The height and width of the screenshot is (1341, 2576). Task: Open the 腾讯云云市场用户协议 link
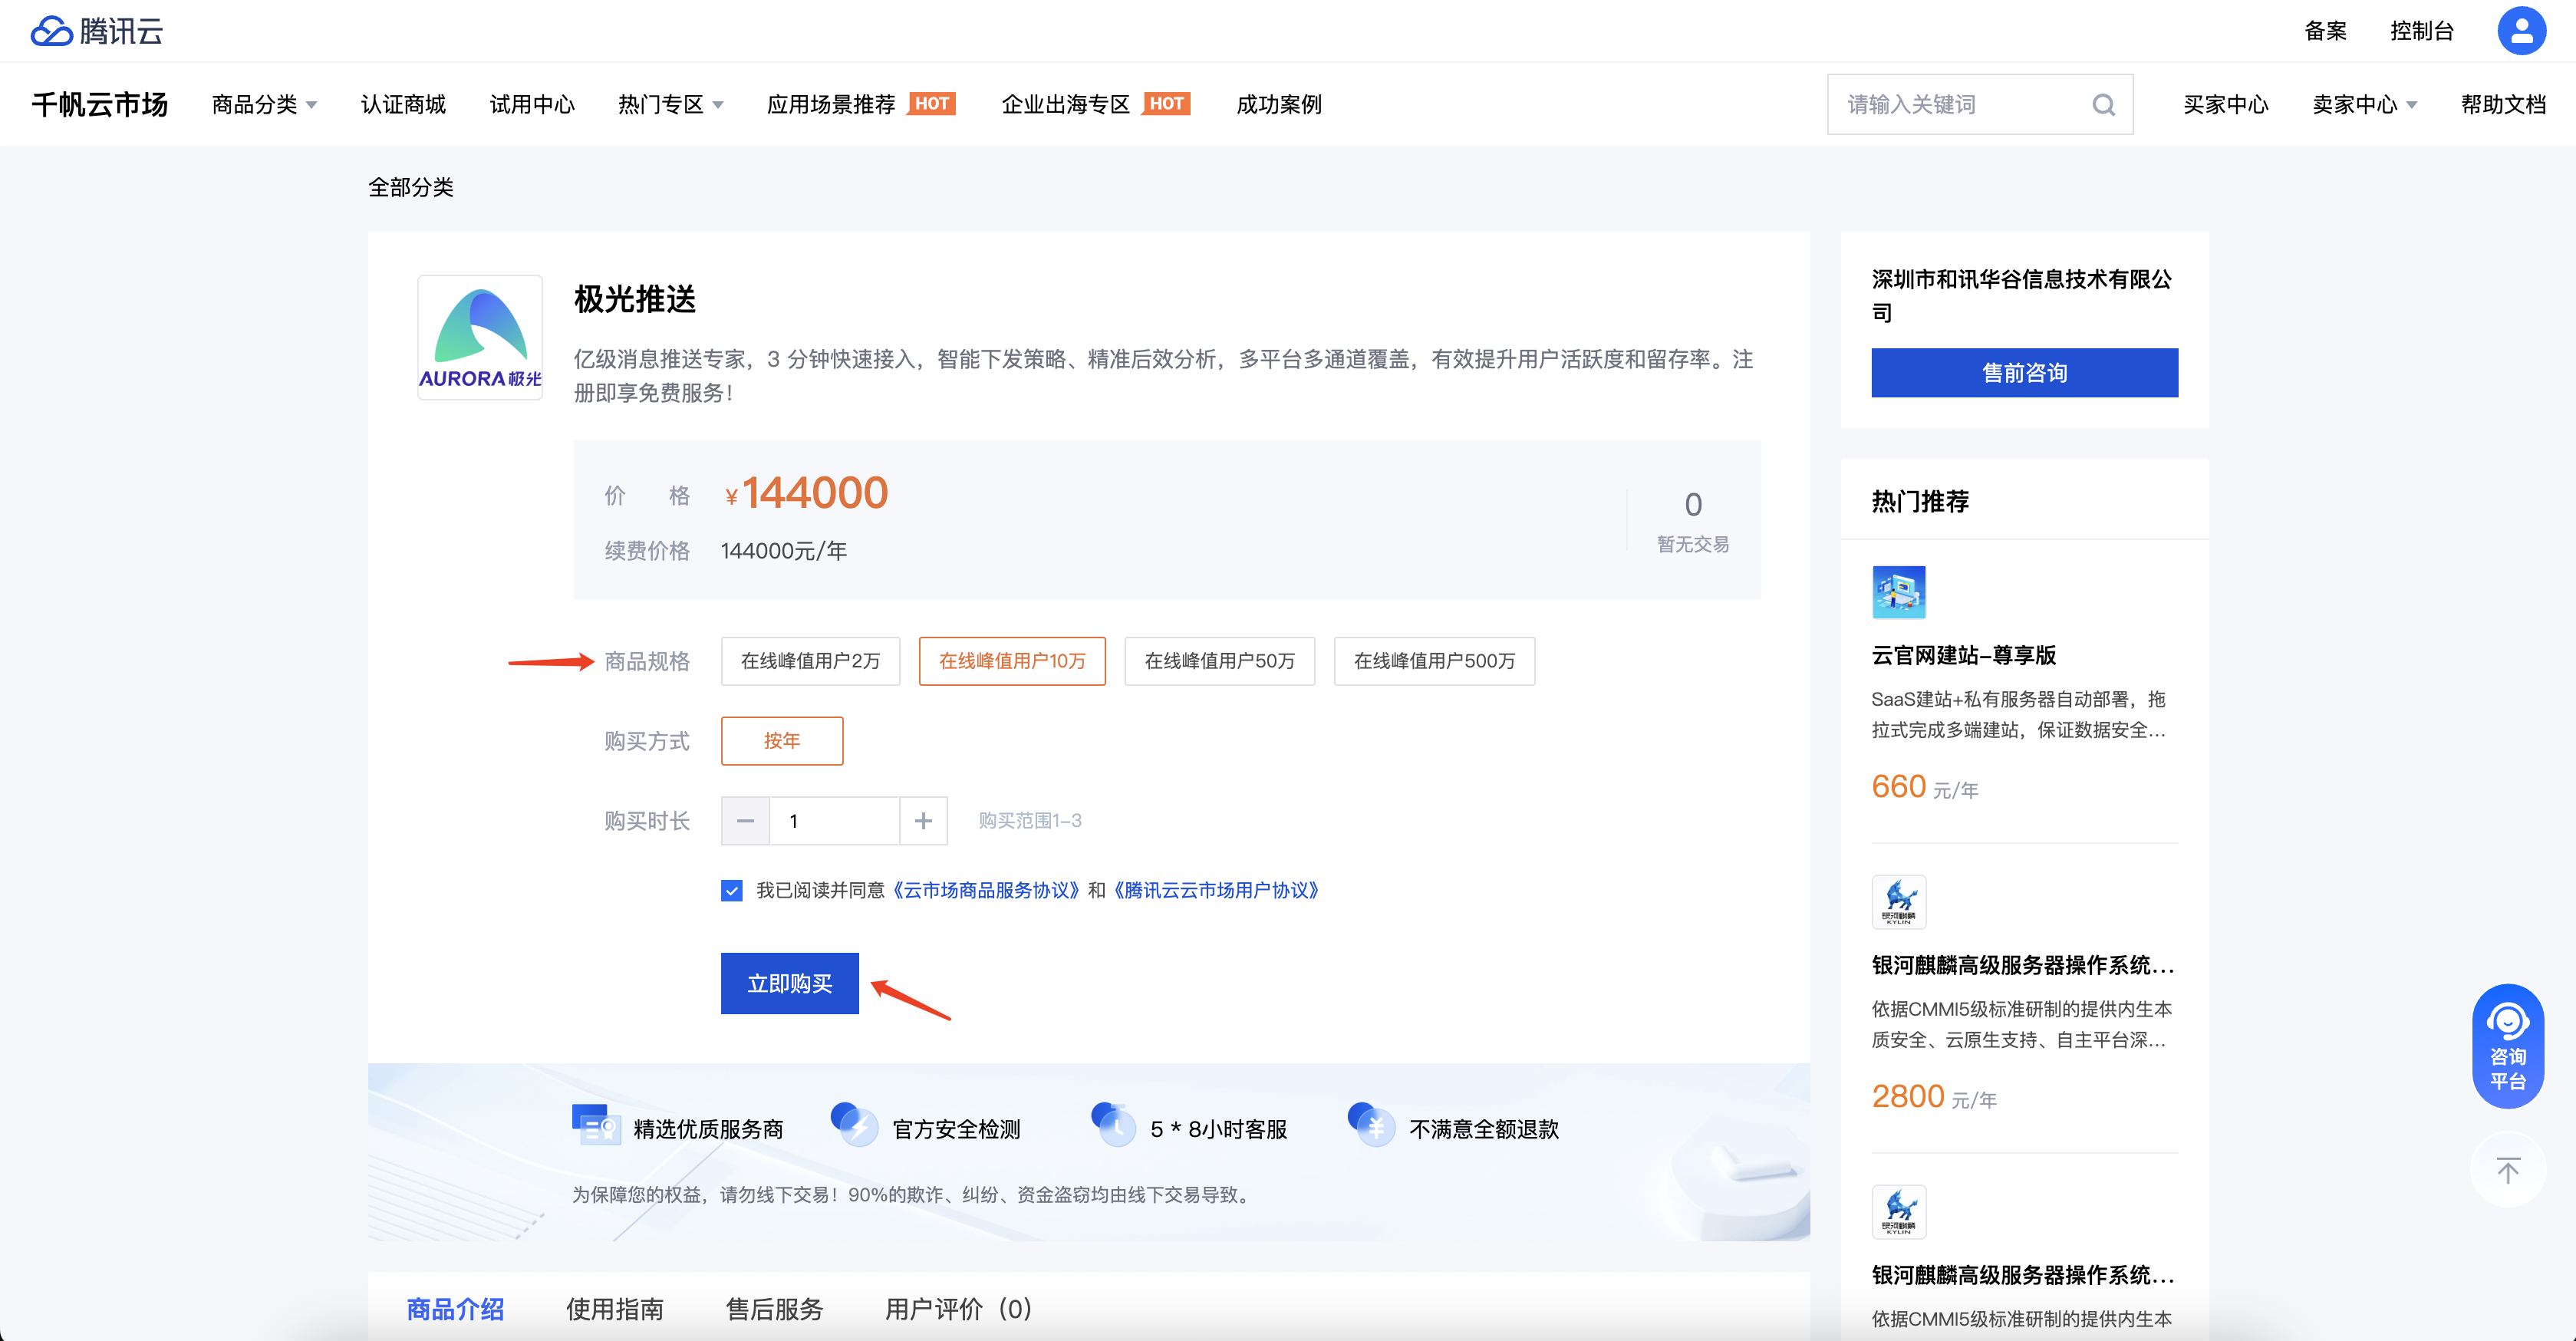1216,891
